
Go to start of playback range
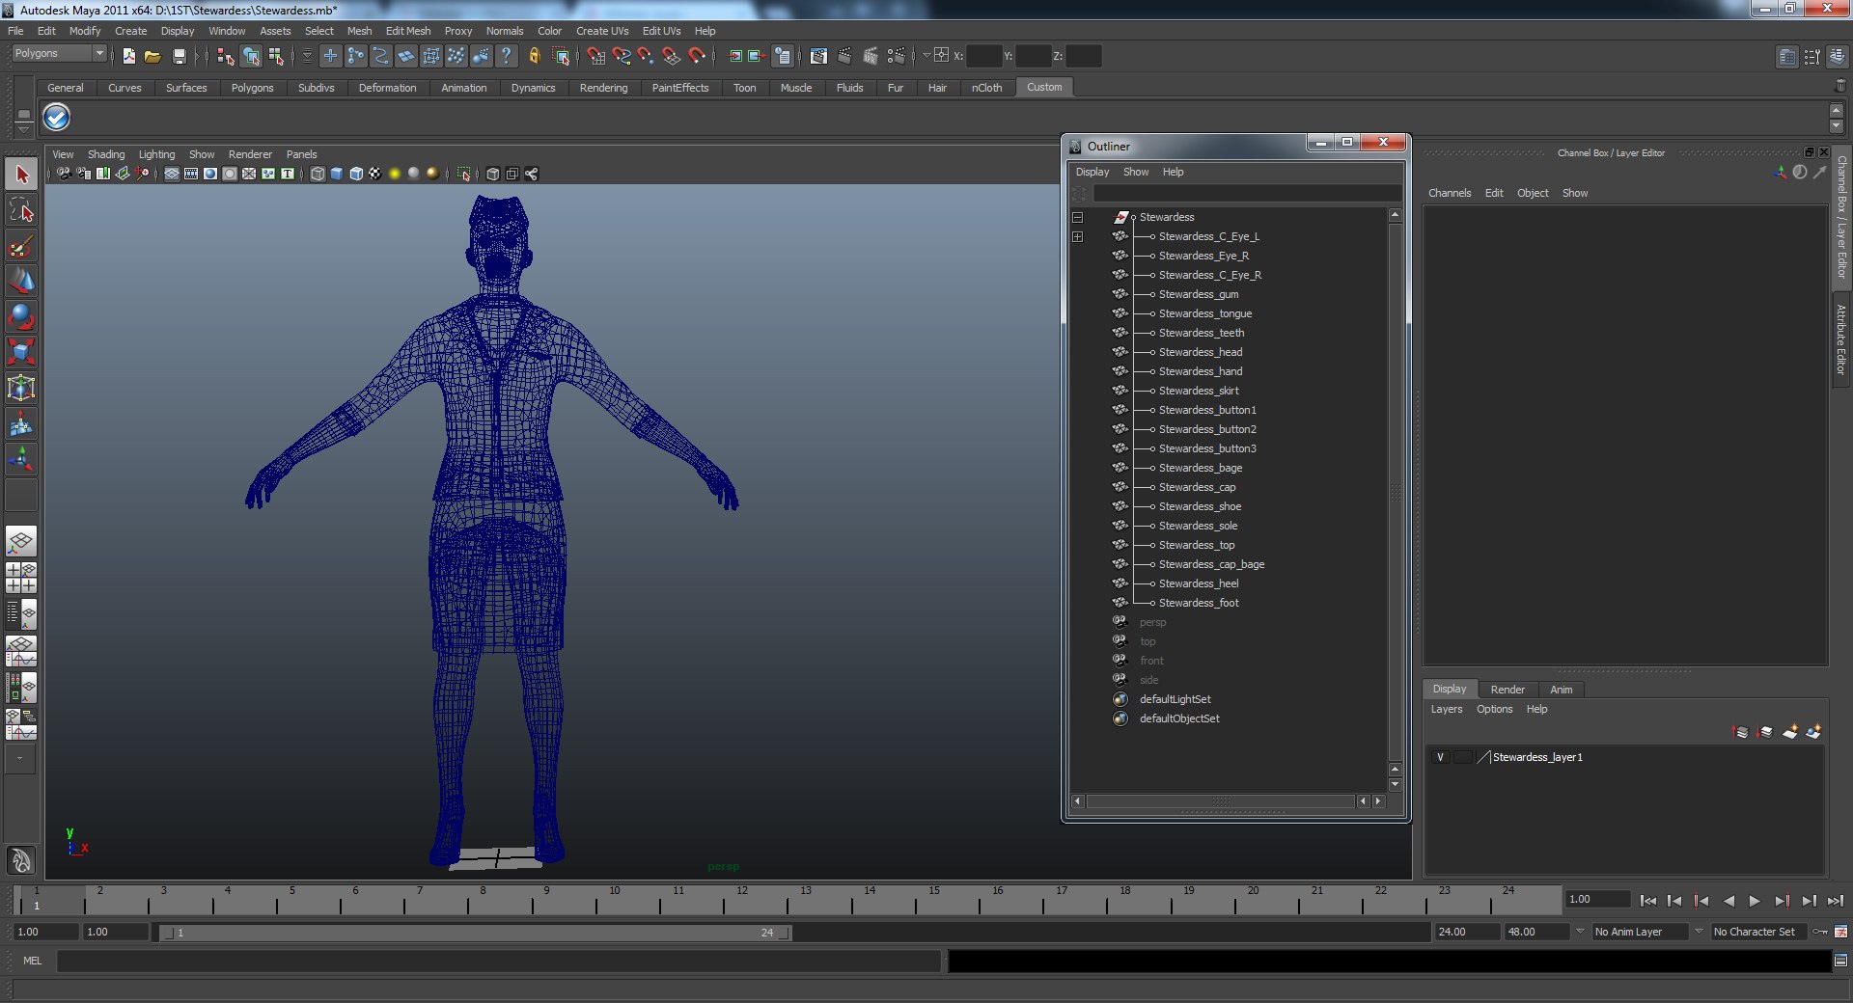(x=1647, y=901)
